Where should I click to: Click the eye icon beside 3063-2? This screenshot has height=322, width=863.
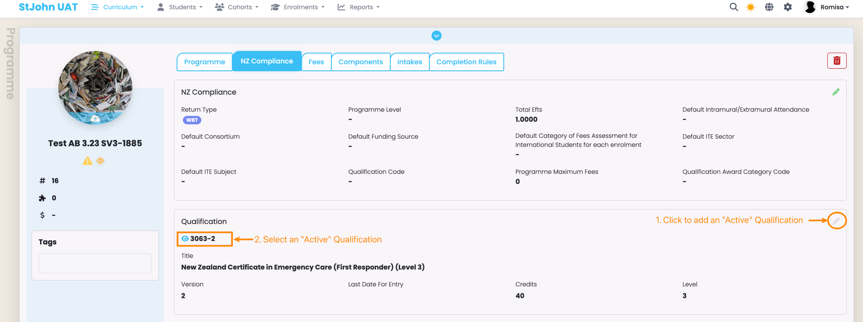185,239
